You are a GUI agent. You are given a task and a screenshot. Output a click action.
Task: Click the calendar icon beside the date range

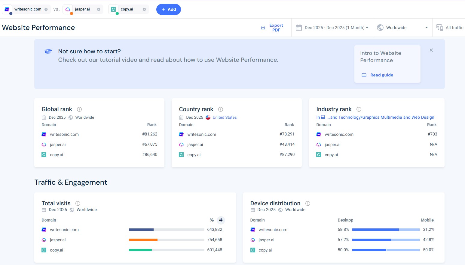[299, 27]
